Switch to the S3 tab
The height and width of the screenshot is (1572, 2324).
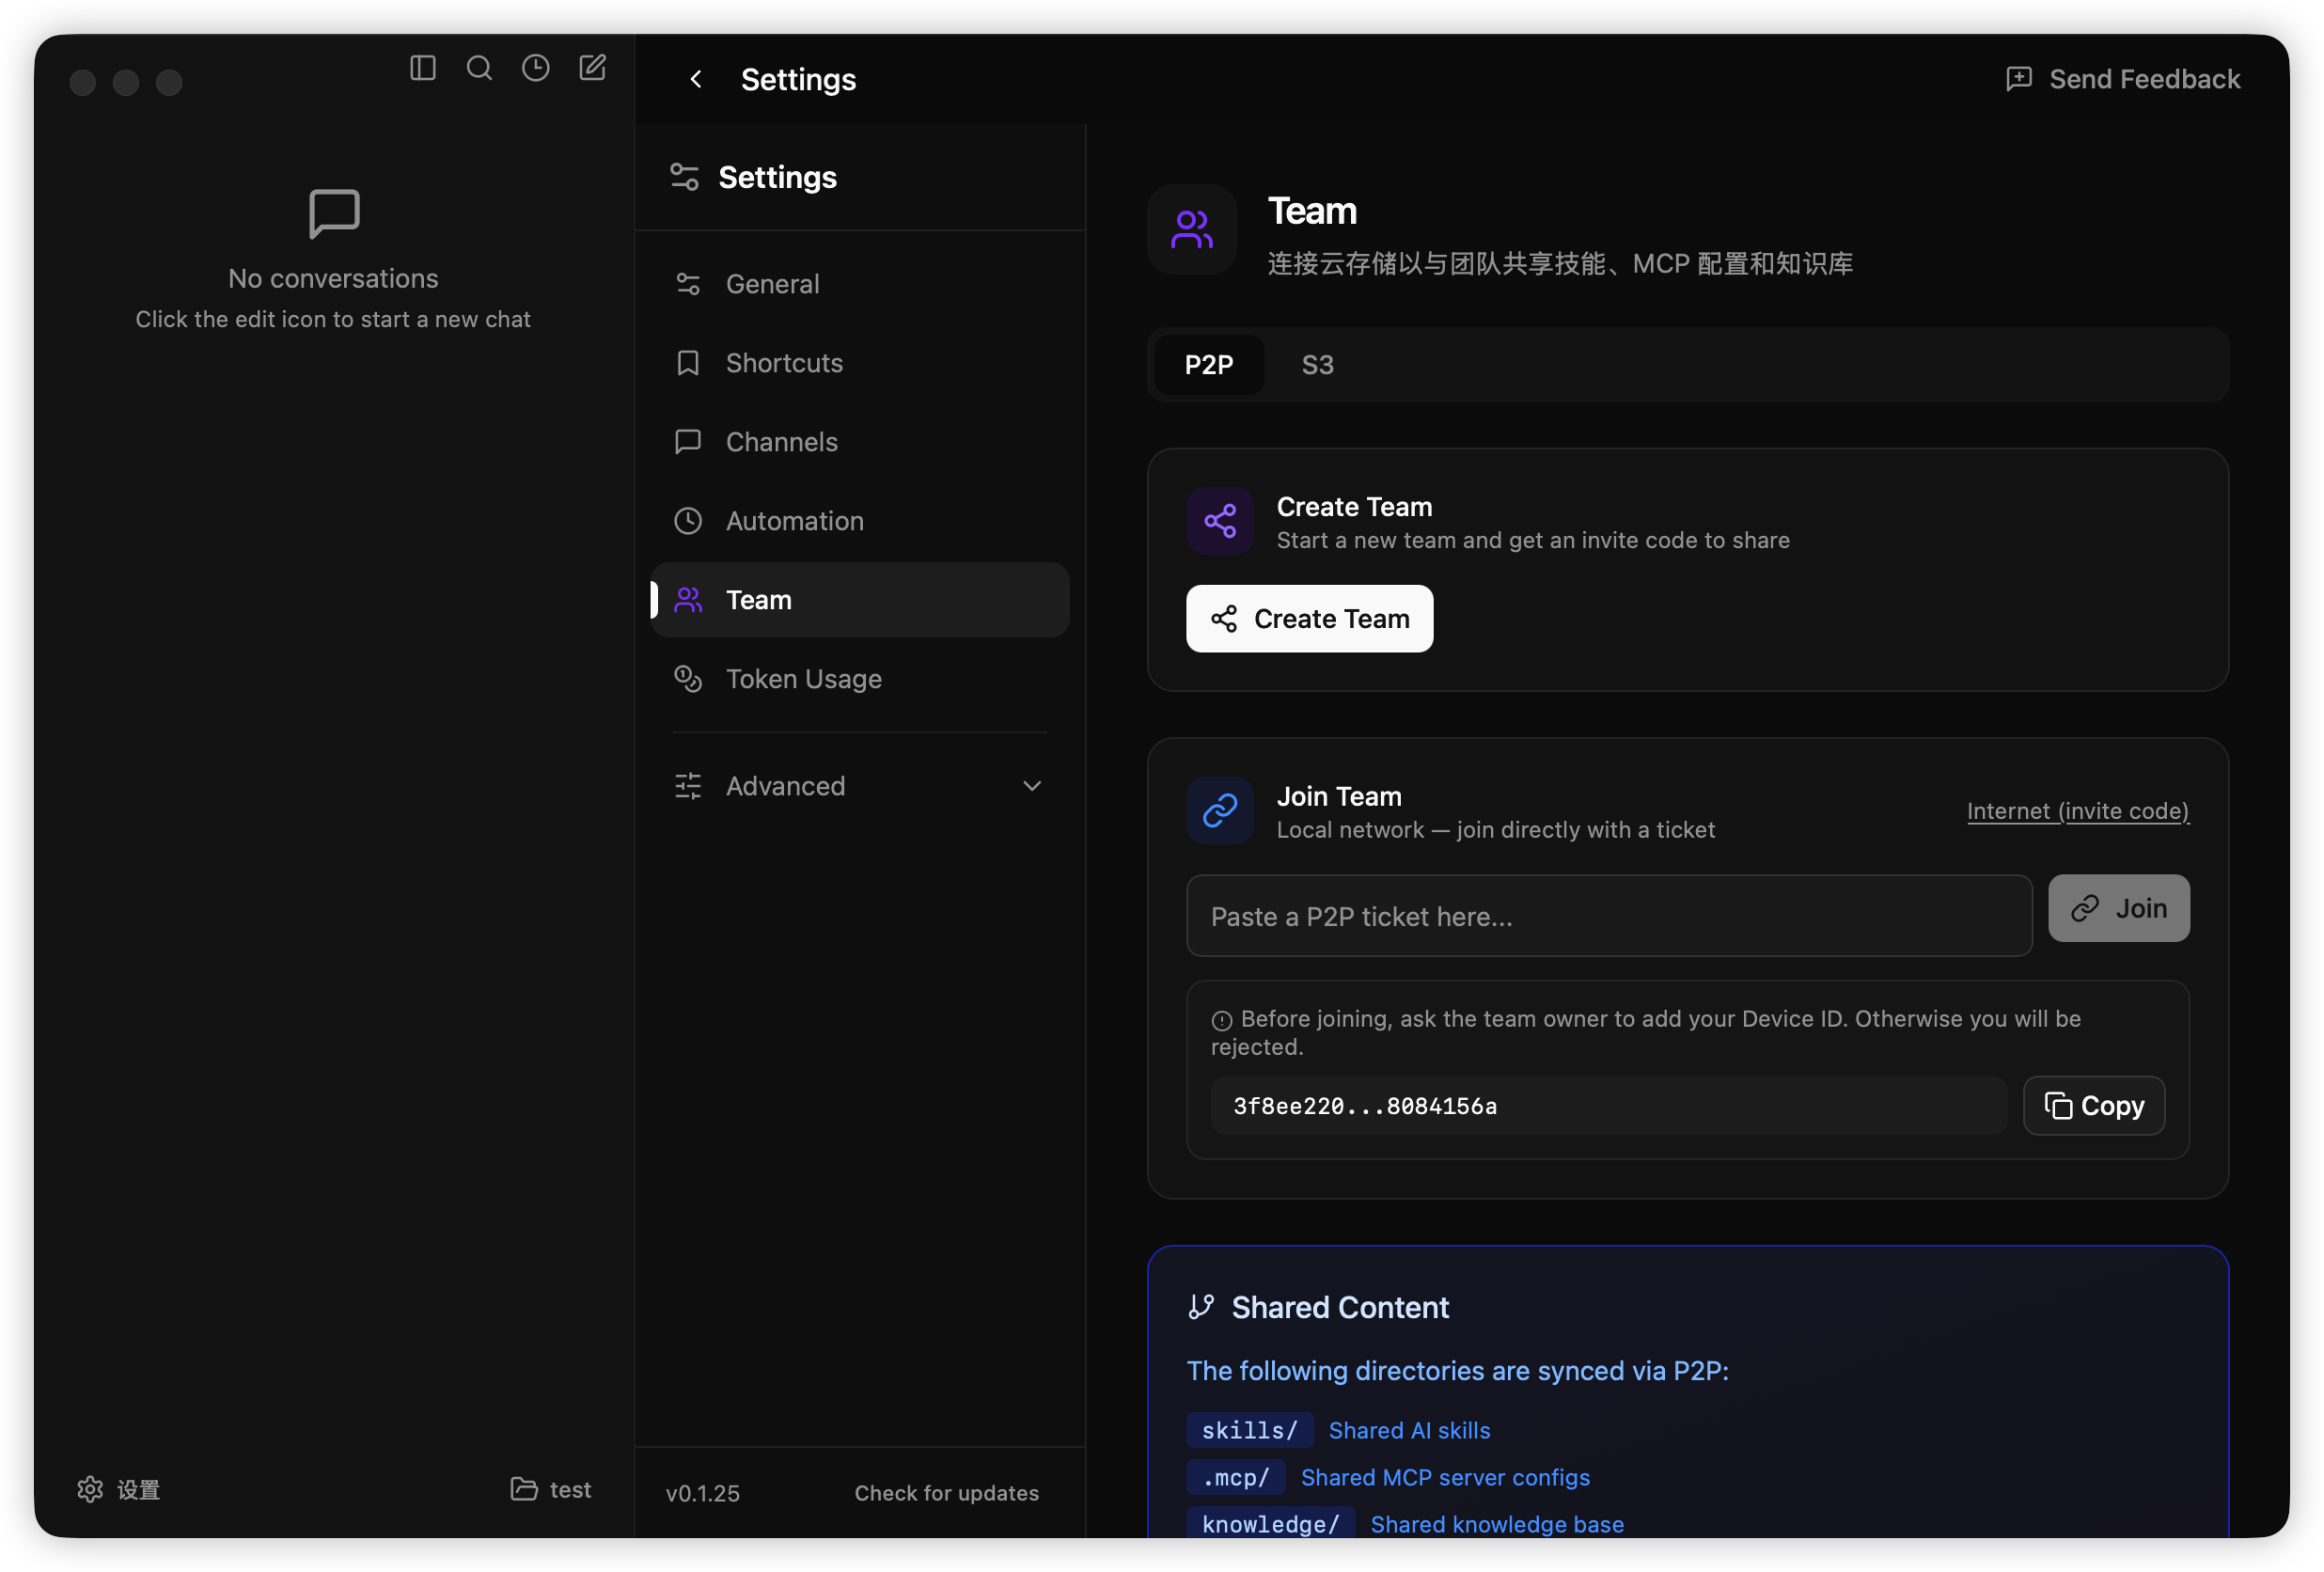(1317, 365)
